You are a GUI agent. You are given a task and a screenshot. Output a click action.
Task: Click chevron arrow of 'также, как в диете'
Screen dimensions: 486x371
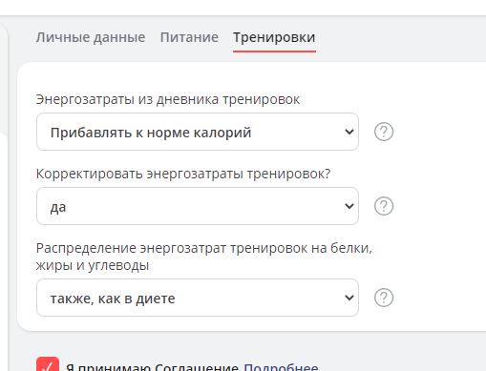coord(349,298)
